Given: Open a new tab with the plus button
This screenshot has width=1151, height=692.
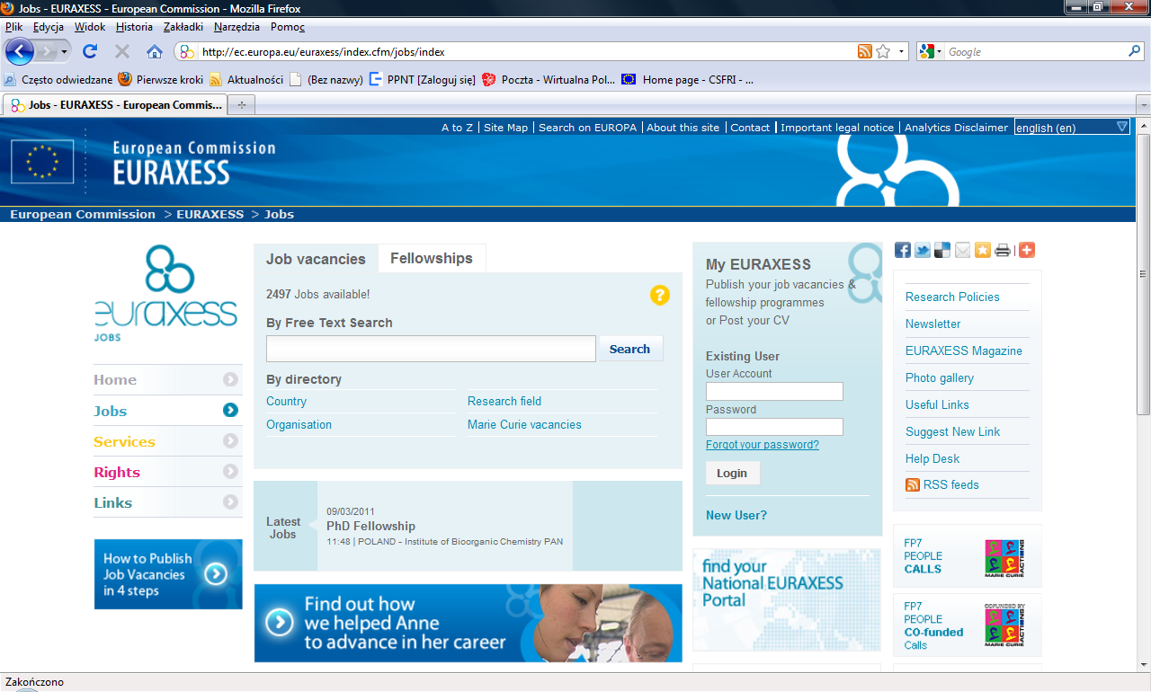Looking at the screenshot, I should click(x=241, y=105).
